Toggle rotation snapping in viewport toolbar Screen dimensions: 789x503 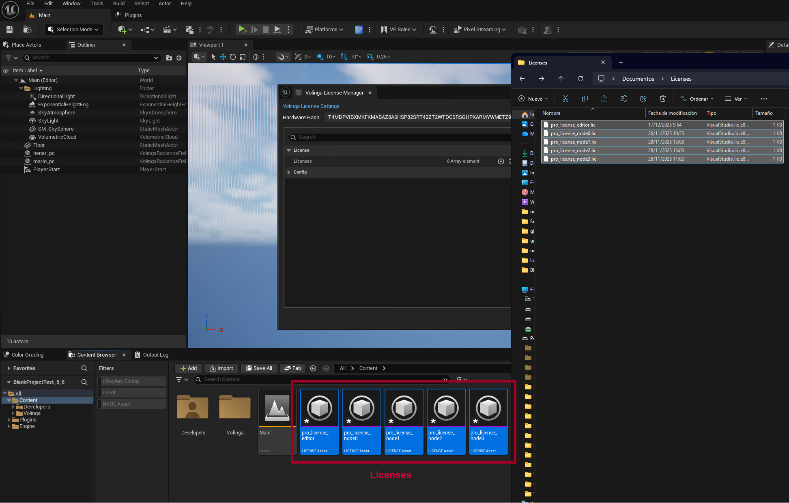pos(344,57)
